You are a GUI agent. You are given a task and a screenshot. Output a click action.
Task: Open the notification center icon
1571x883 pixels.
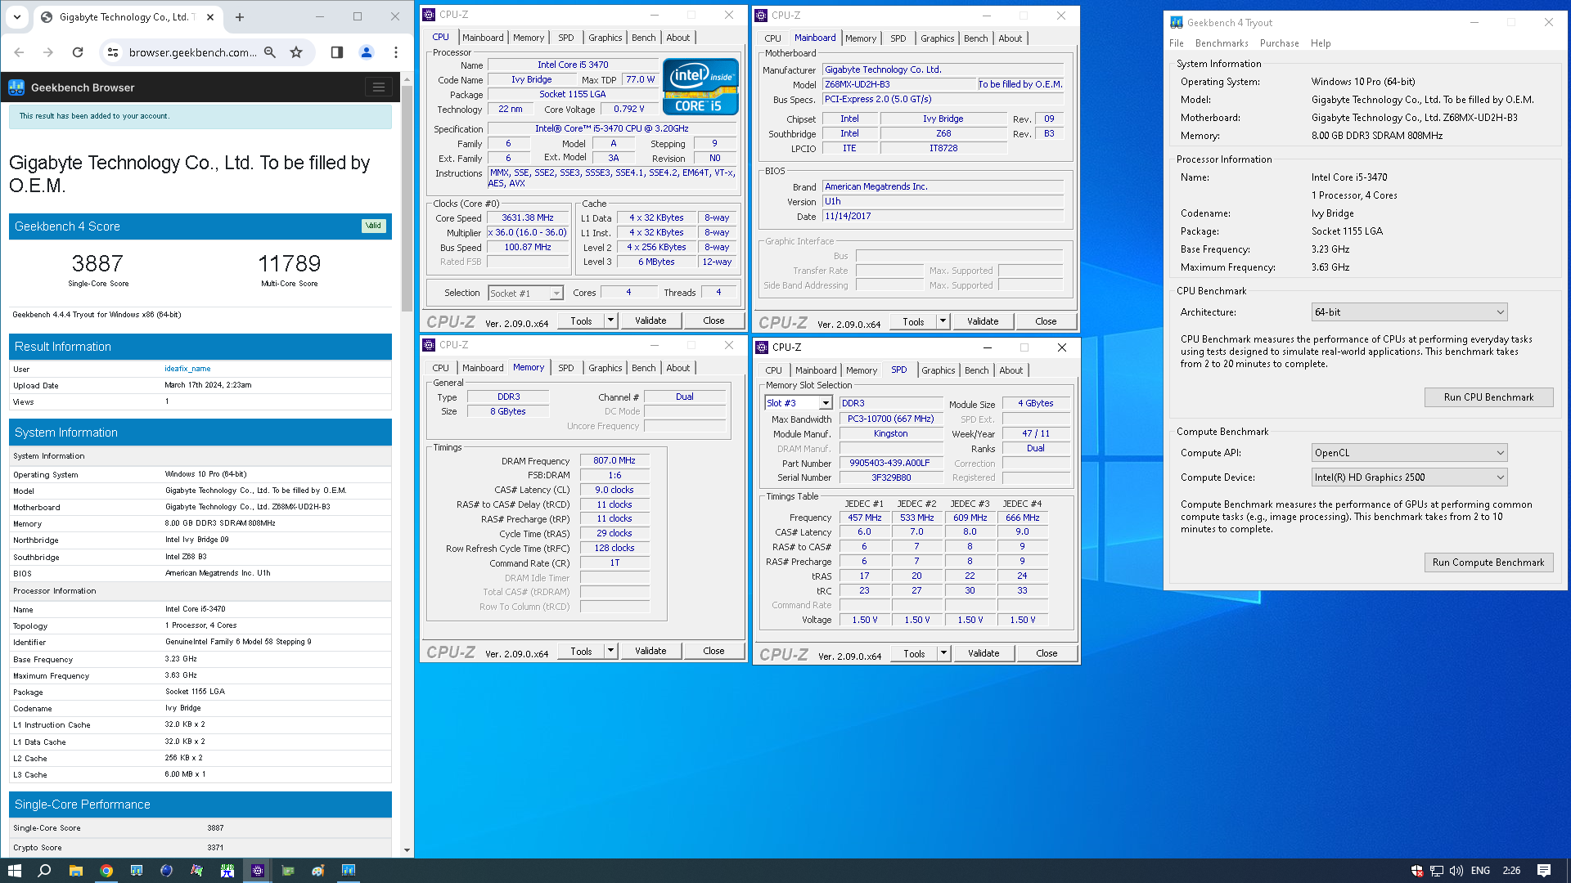click(x=1544, y=871)
